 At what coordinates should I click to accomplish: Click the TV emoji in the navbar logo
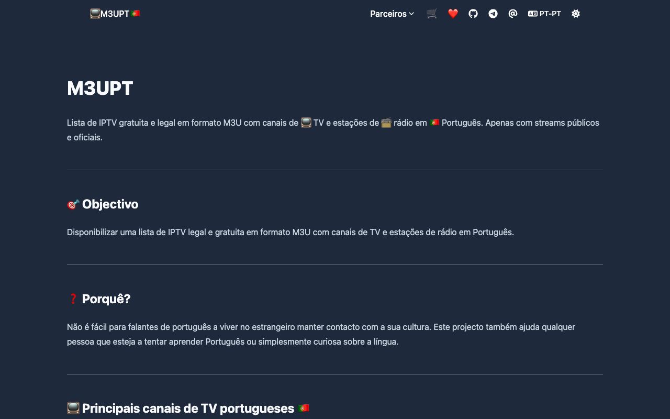coord(95,14)
